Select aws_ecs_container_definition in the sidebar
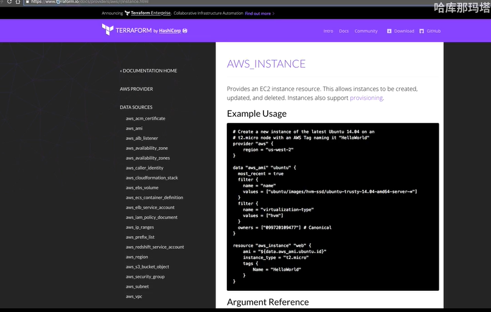The width and height of the screenshot is (491, 312). click(x=155, y=198)
